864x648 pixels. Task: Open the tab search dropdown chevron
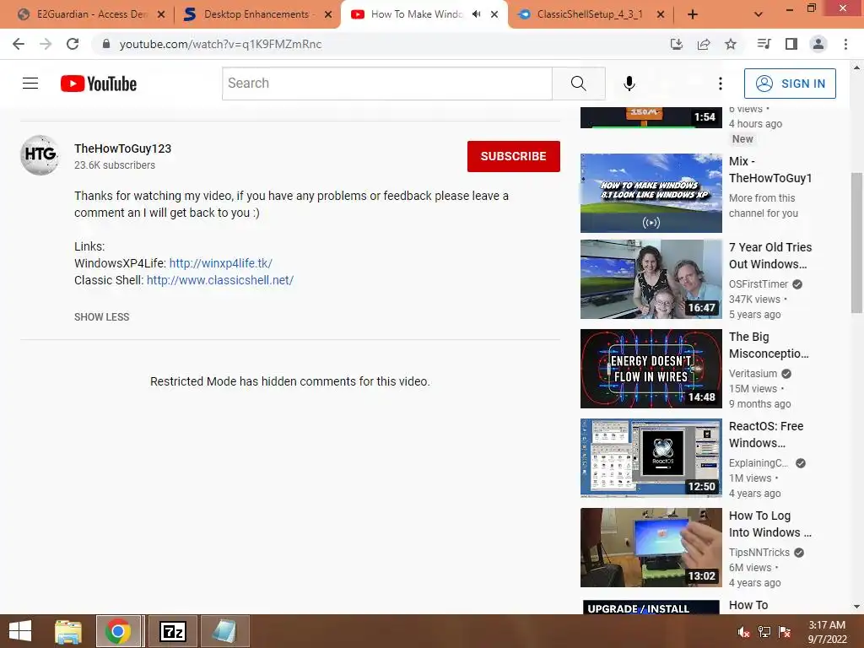tap(759, 14)
